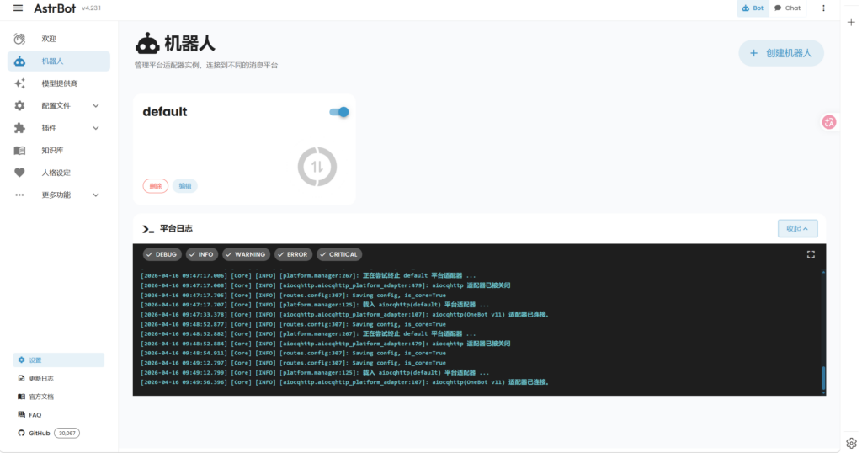The image size is (862, 453).
Task: Switch to the Chat tab
Action: click(787, 8)
